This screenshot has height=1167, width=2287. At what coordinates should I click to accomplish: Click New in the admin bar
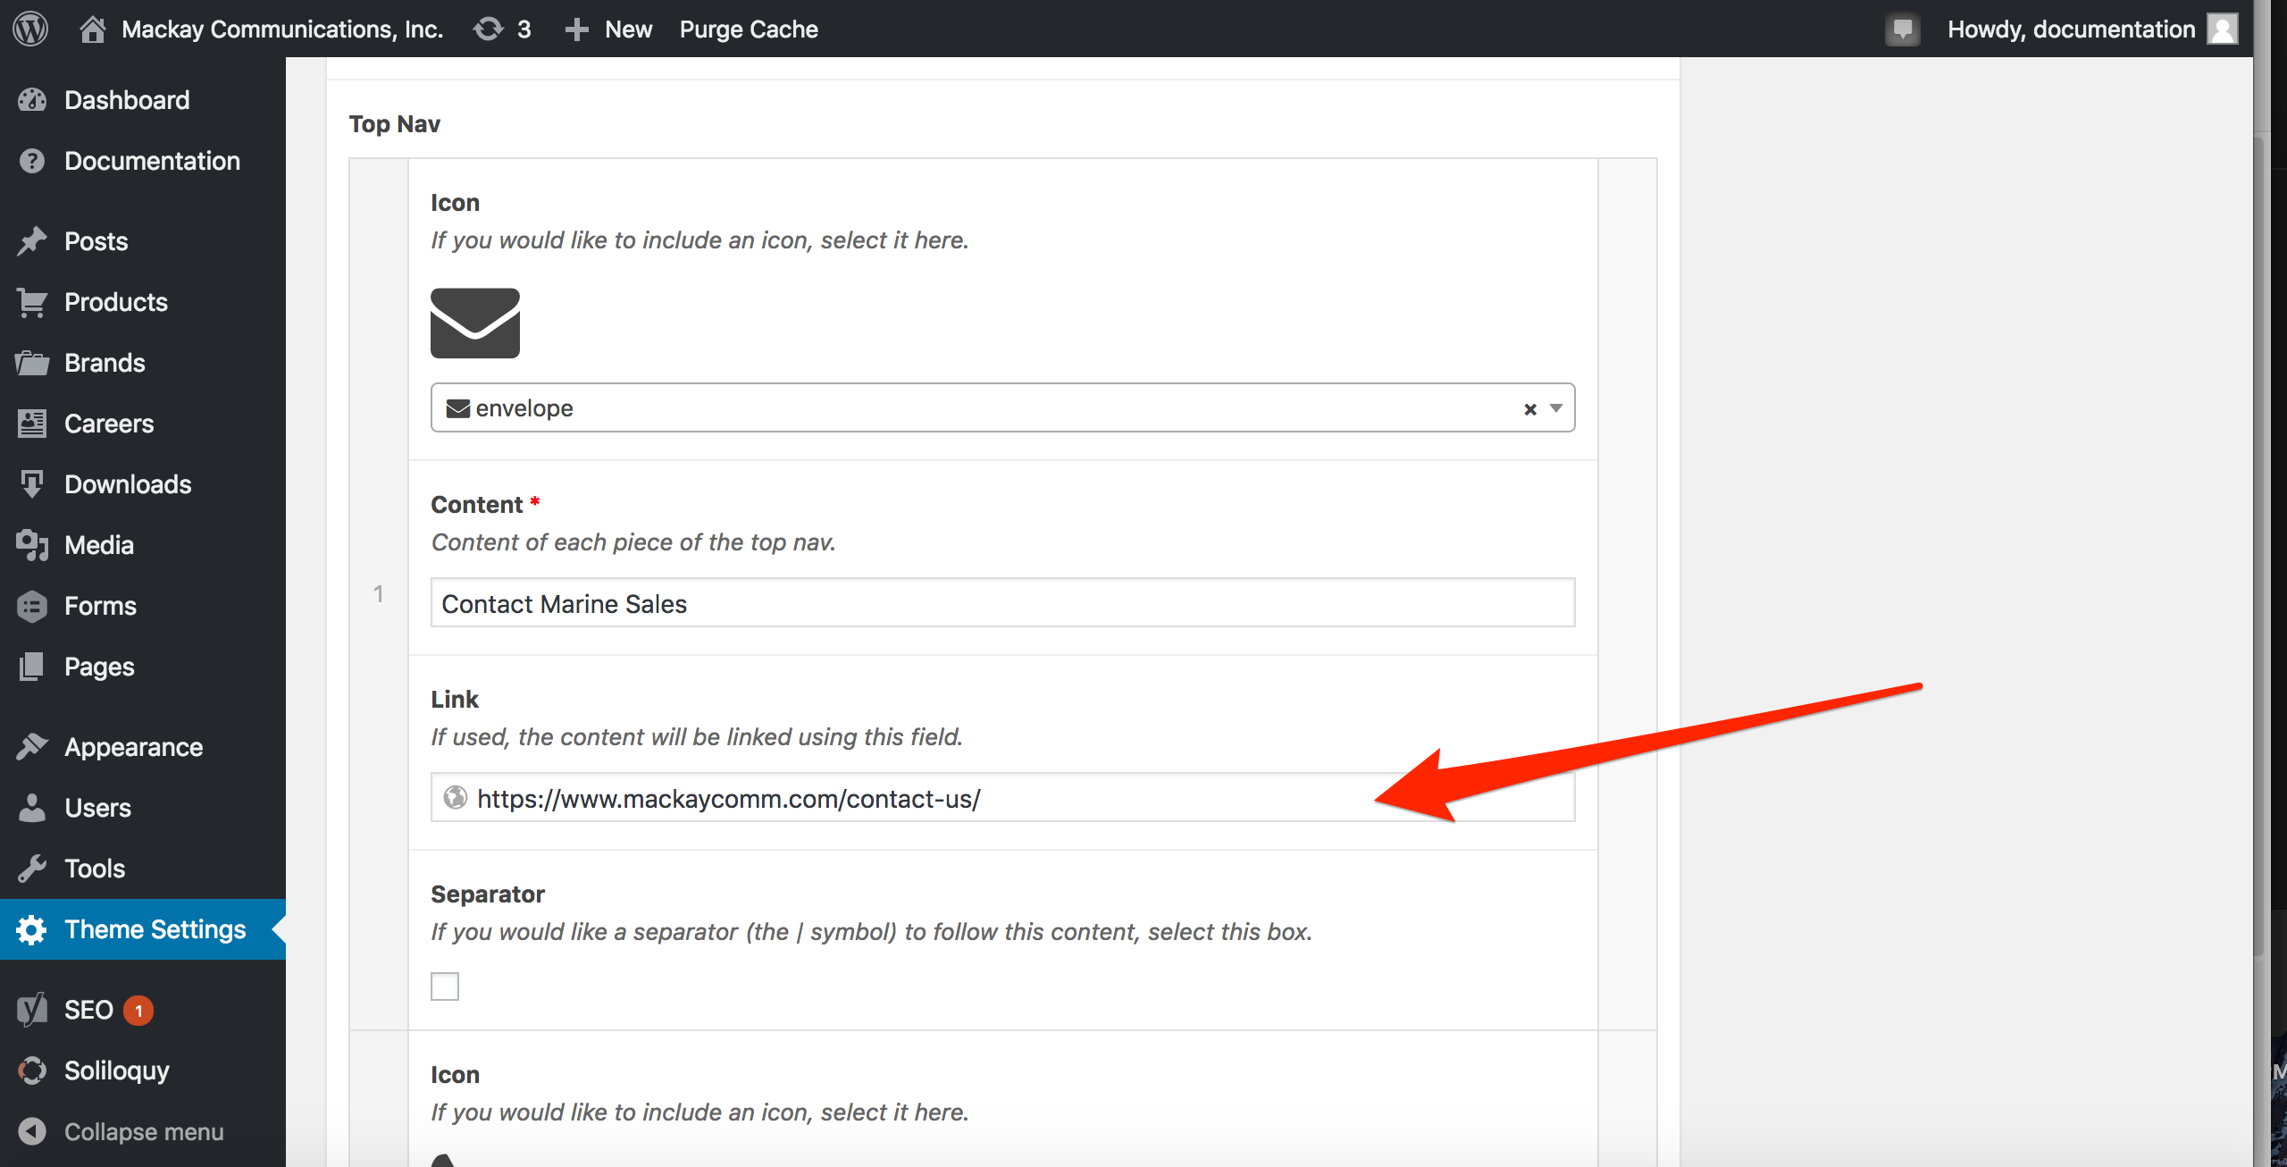[628, 29]
